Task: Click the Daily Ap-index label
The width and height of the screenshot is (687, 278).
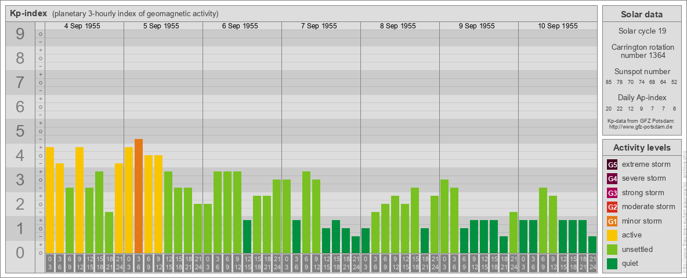Action: (x=642, y=98)
